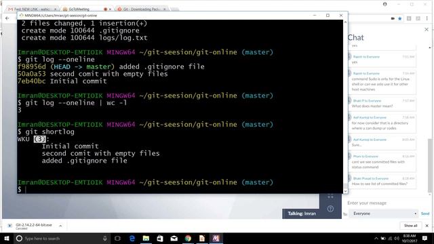Open the Mail app on the taskbar
This screenshot has height=244, width=434.
174,238
